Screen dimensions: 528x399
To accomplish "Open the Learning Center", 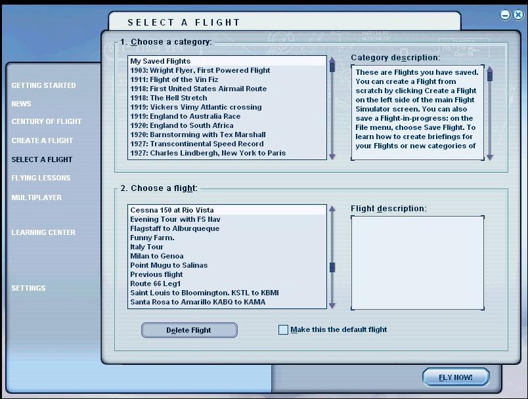I will click(x=43, y=232).
